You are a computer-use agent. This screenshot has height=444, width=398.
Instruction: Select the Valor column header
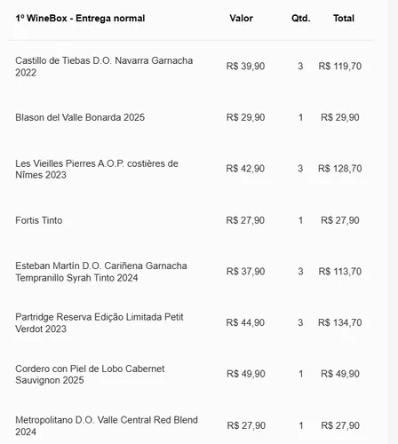point(241,19)
